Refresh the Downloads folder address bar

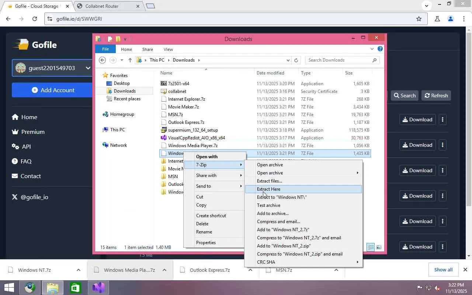point(296,60)
